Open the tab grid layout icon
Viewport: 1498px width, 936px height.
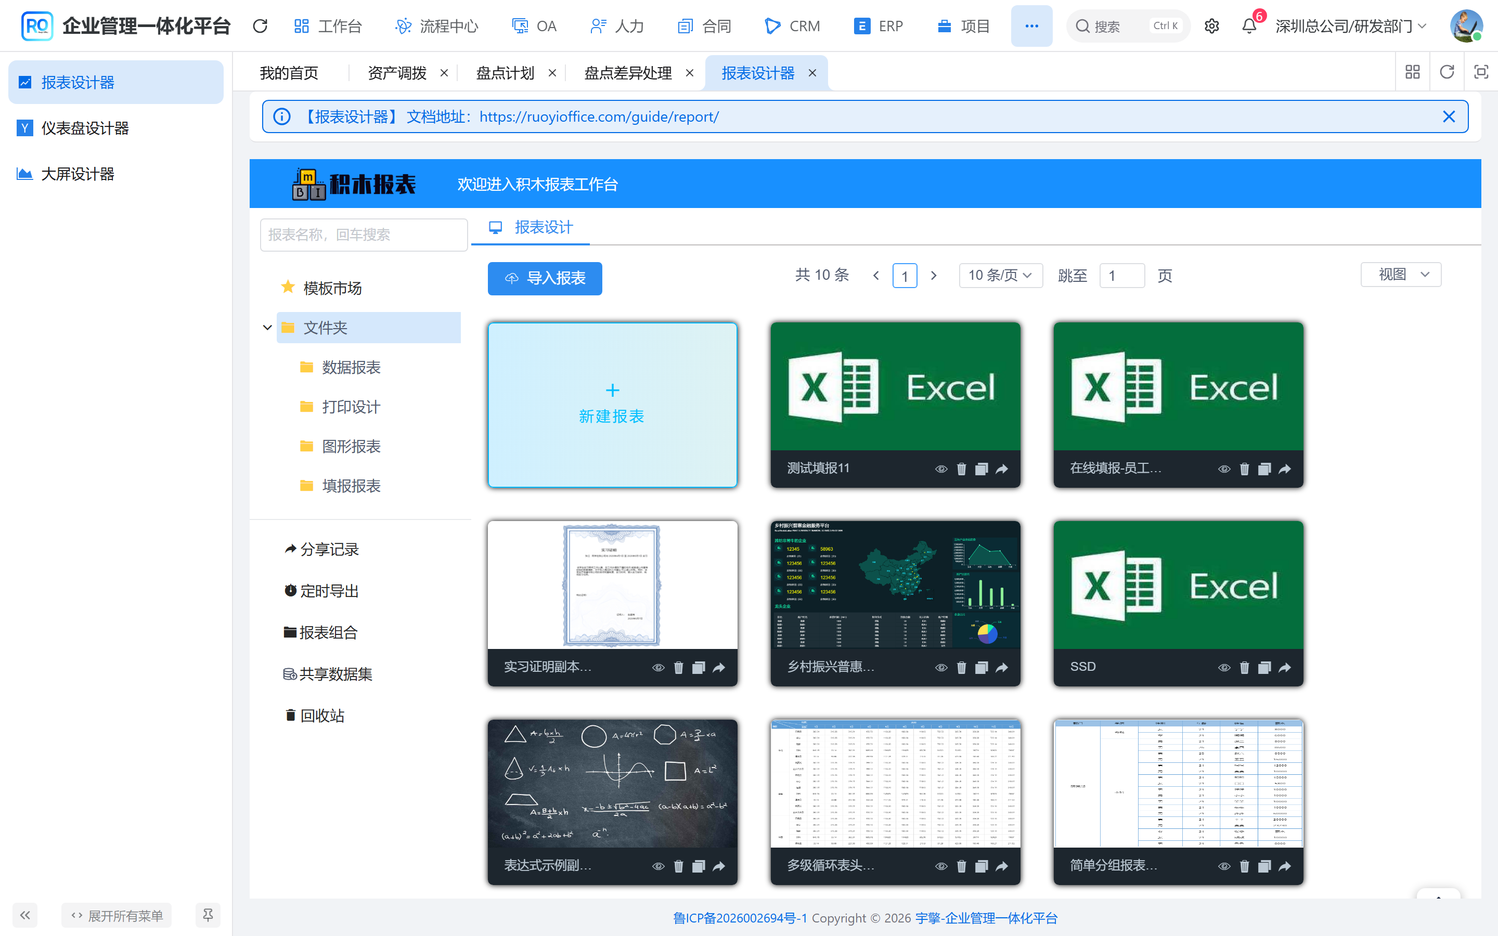click(x=1413, y=72)
